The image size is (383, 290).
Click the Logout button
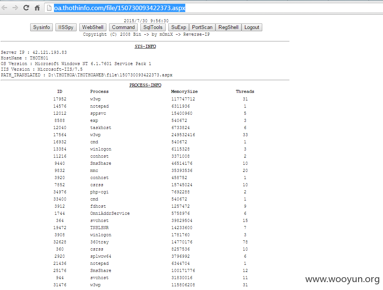pyautogui.click(x=252, y=27)
